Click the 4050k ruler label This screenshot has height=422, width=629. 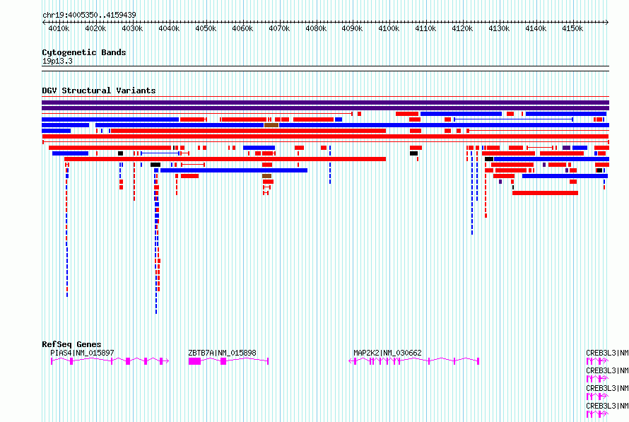[206, 28]
